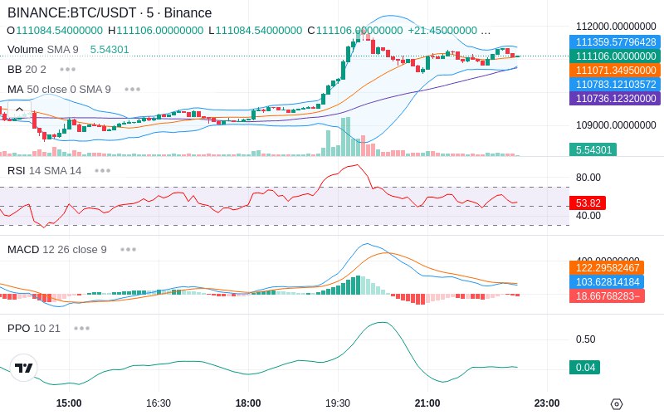Click the 15:00 time axis label
Image resolution: width=664 pixels, height=415 pixels.
[69, 403]
